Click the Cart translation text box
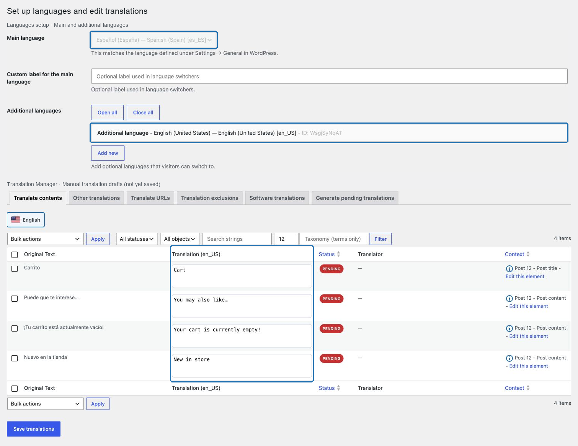578x446 pixels. pos(242,276)
